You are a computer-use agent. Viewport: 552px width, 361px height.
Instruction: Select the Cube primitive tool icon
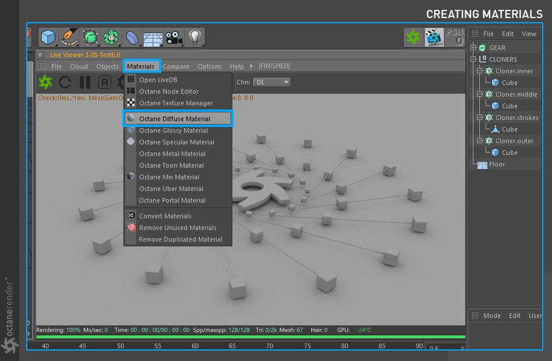[x=48, y=37]
